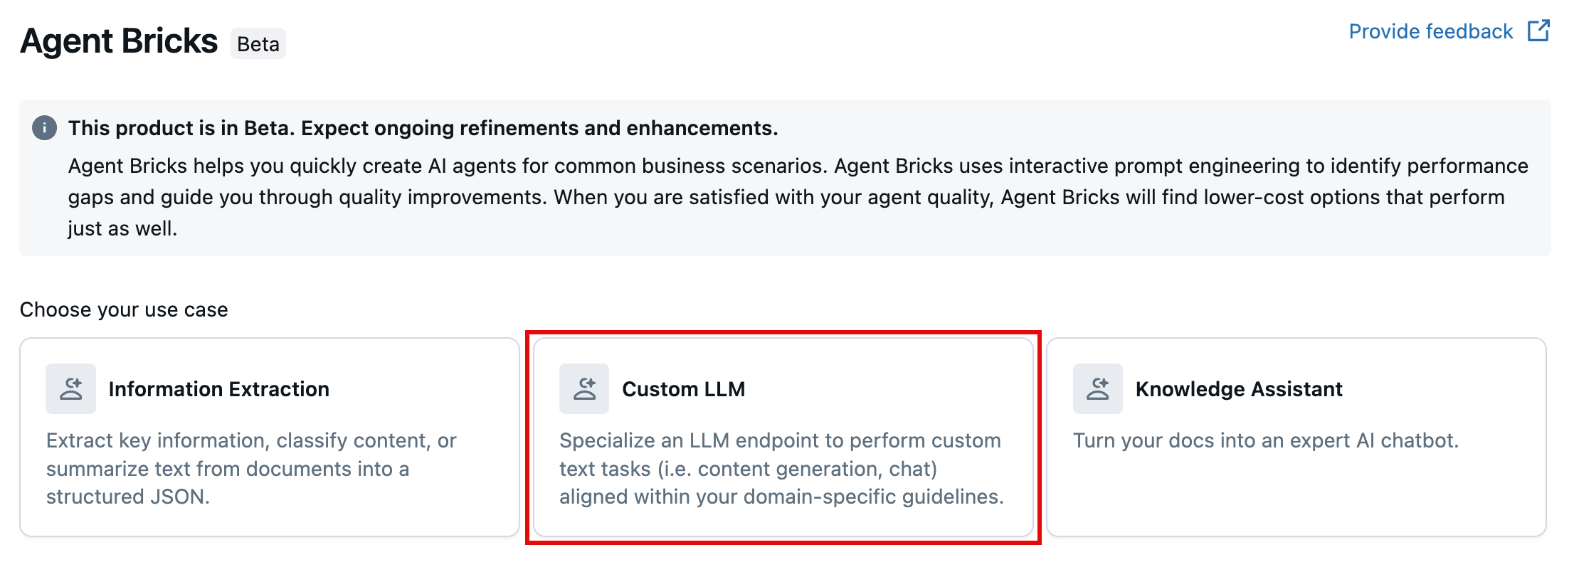Viewport: 1574px width, 562px height.
Task: Click the info icon in the Beta banner
Action: pos(44,128)
